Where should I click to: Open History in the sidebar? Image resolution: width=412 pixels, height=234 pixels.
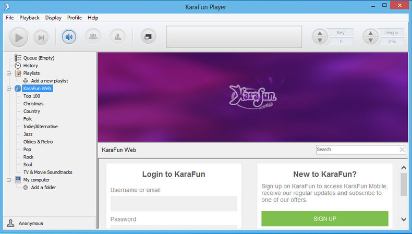[x=30, y=66]
